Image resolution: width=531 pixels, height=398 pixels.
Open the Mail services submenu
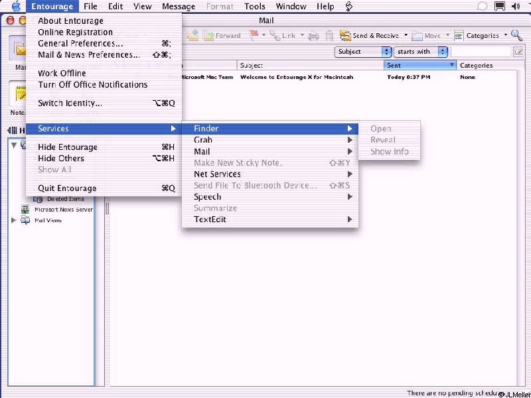[x=270, y=151]
